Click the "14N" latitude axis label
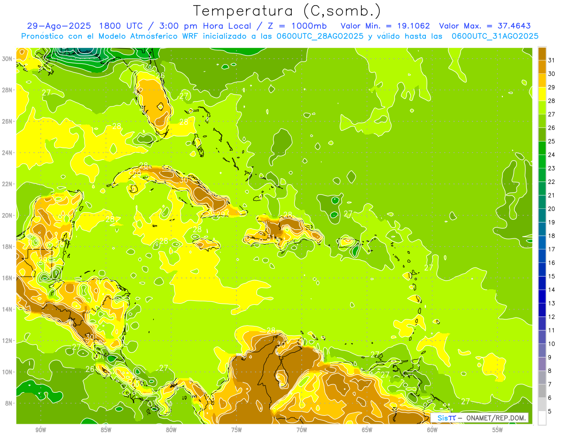 tap(8, 309)
